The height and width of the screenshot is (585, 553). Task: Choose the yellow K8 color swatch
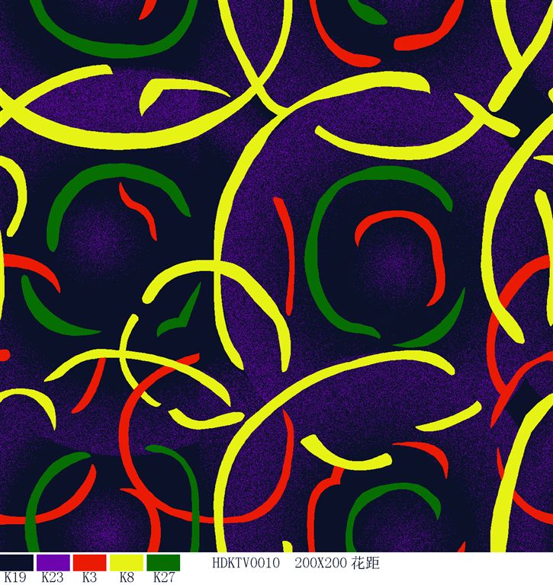coord(127,562)
